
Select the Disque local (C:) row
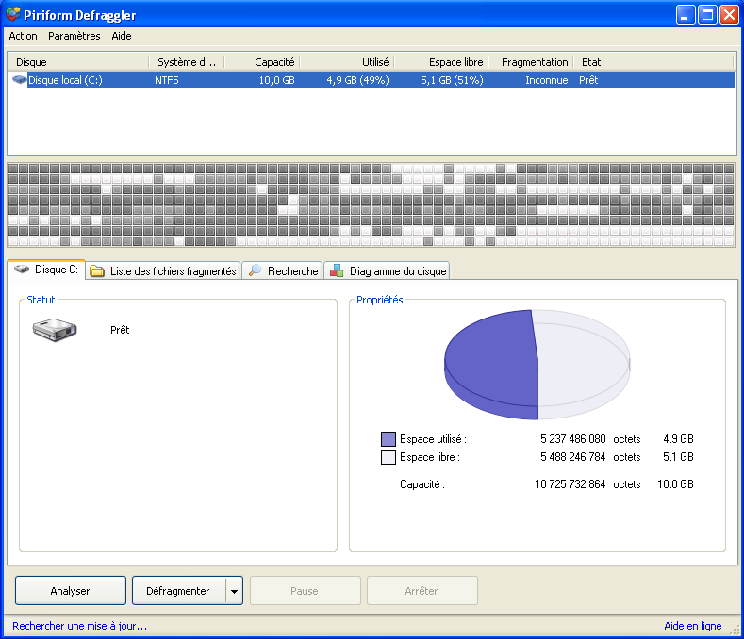372,80
